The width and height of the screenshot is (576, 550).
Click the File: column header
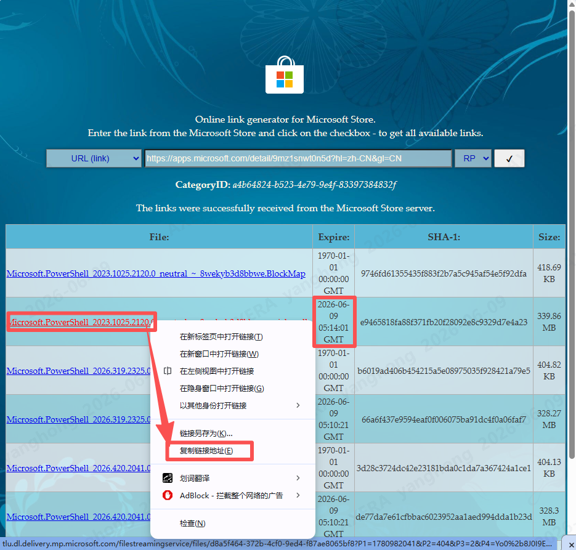pyautogui.click(x=159, y=237)
